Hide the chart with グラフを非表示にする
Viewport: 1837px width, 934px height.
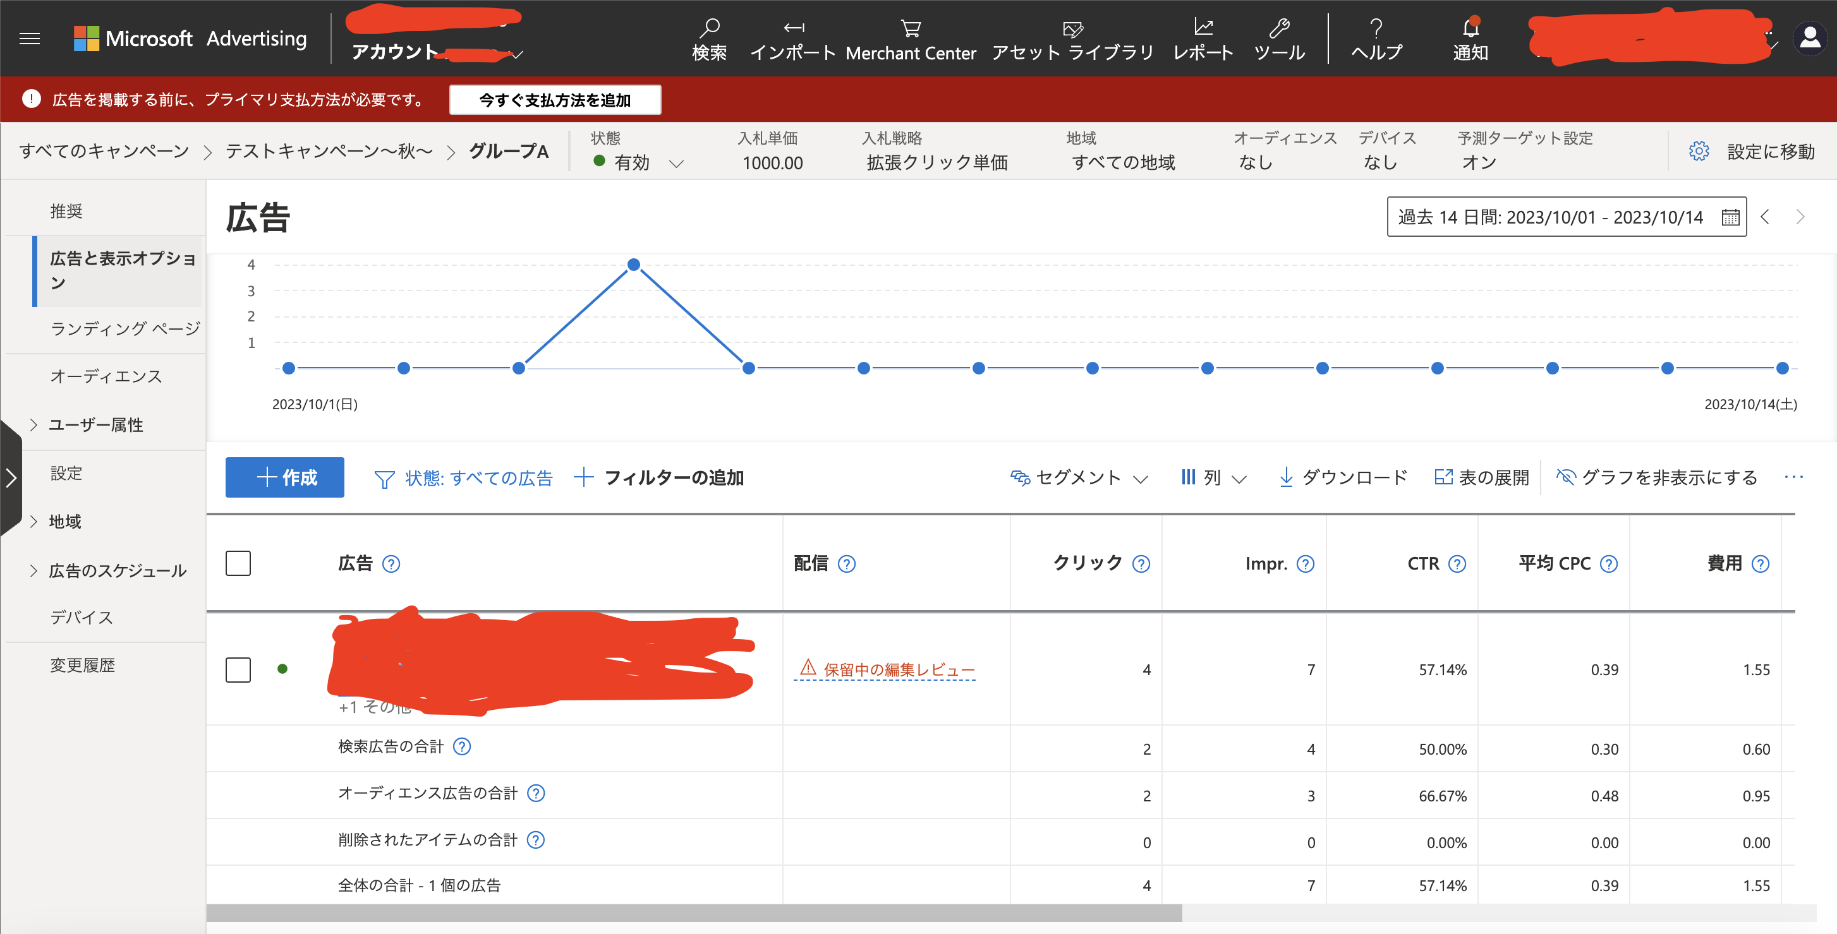pyautogui.click(x=1656, y=477)
